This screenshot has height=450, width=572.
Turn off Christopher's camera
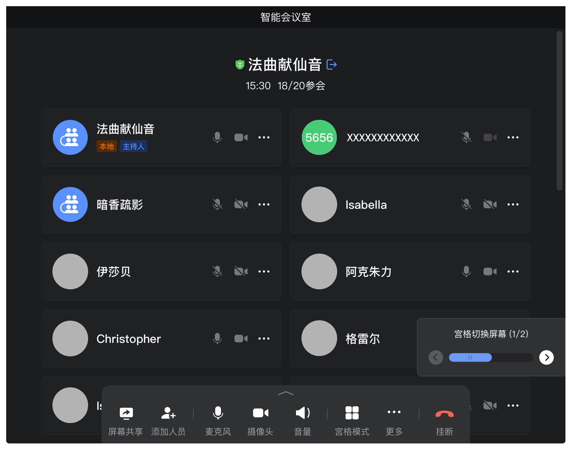coord(241,339)
